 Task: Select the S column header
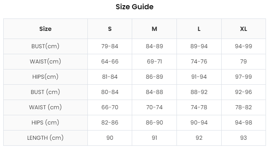pyautogui.click(x=110, y=29)
